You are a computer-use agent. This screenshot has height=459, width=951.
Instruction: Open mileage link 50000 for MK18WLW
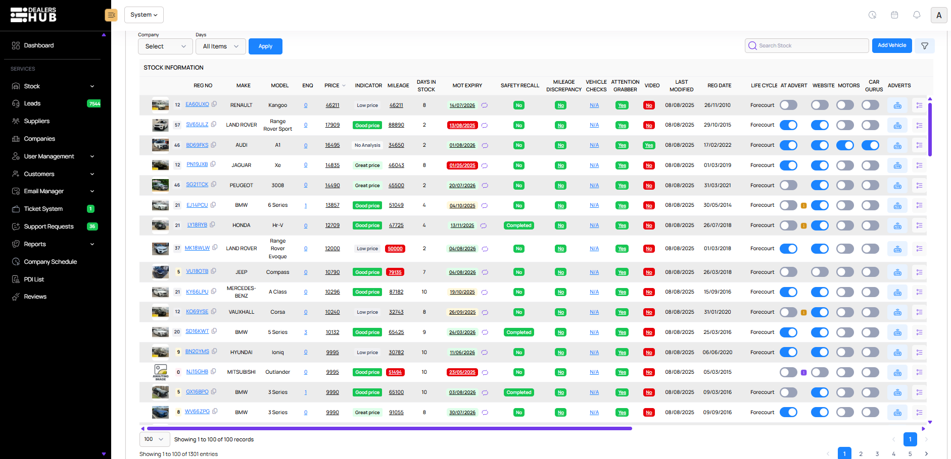coord(395,249)
